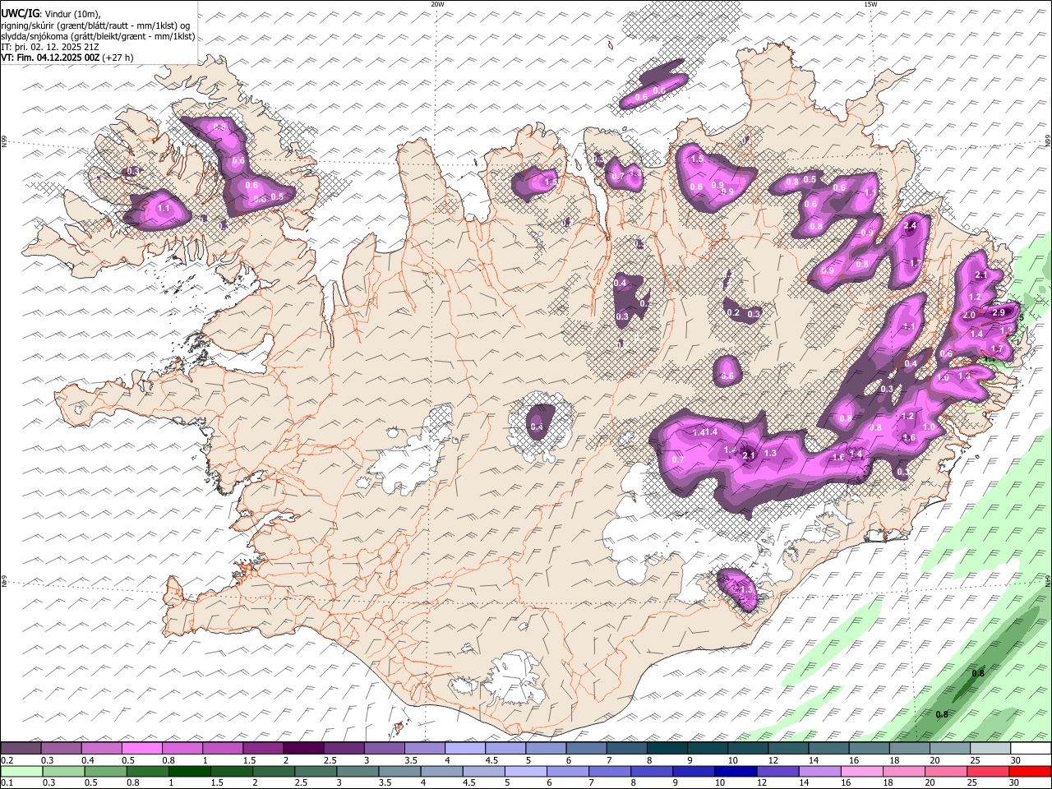
Task: Select the bright red swatch after 30 in the bottom scale
Action: tap(1031, 771)
